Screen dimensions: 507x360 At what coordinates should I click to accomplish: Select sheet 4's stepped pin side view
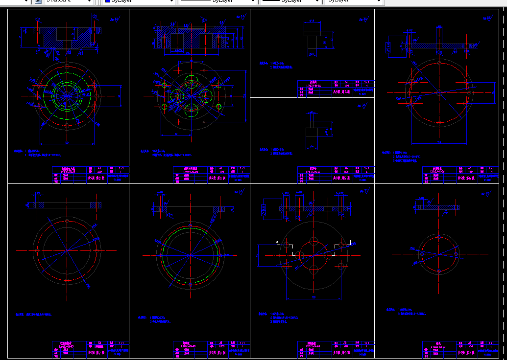tap(312, 40)
